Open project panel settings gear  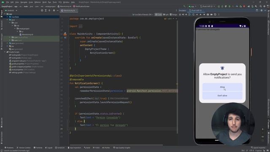54,11
